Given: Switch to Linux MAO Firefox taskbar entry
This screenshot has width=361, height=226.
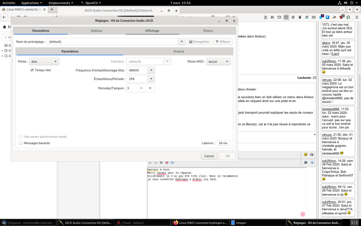Looking at the screenshot, I should pyautogui.click(x=200, y=223).
